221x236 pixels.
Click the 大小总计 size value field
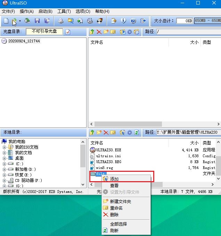coord(185,21)
